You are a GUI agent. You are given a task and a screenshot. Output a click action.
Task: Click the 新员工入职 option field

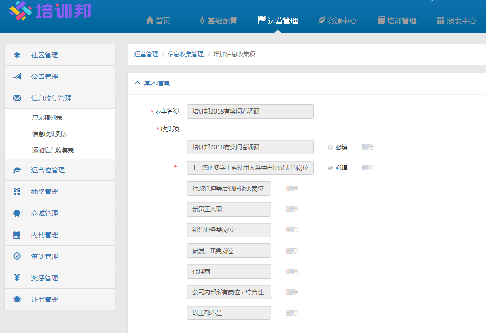point(229,209)
